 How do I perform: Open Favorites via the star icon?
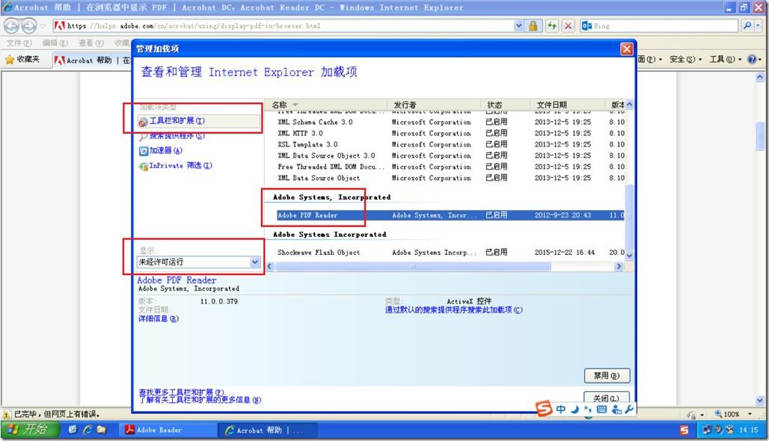pos(9,59)
